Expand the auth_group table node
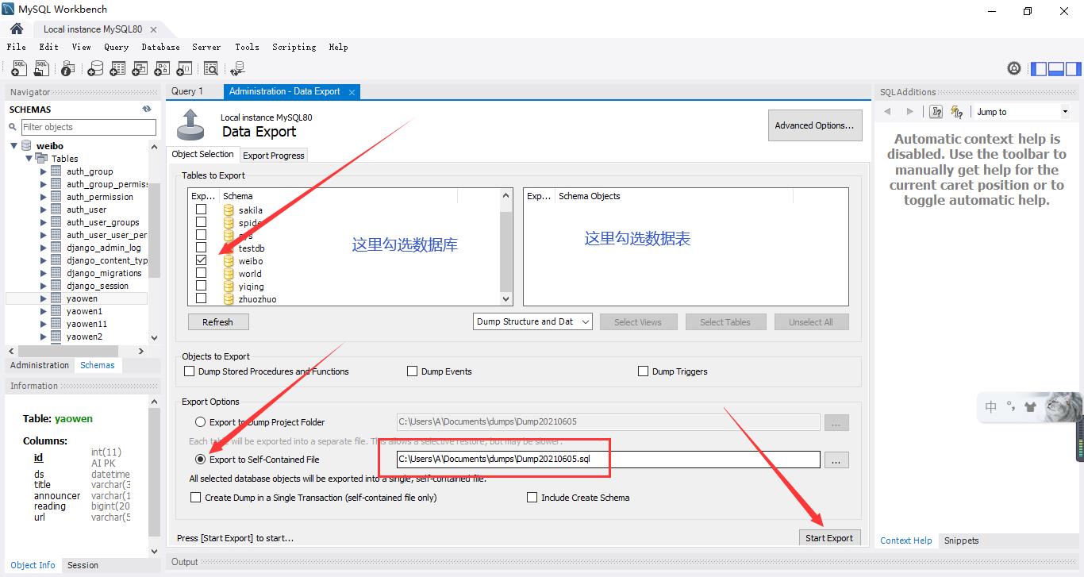Viewport: 1084px width, 577px height. (x=44, y=171)
